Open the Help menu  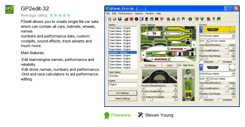coord(158,14)
